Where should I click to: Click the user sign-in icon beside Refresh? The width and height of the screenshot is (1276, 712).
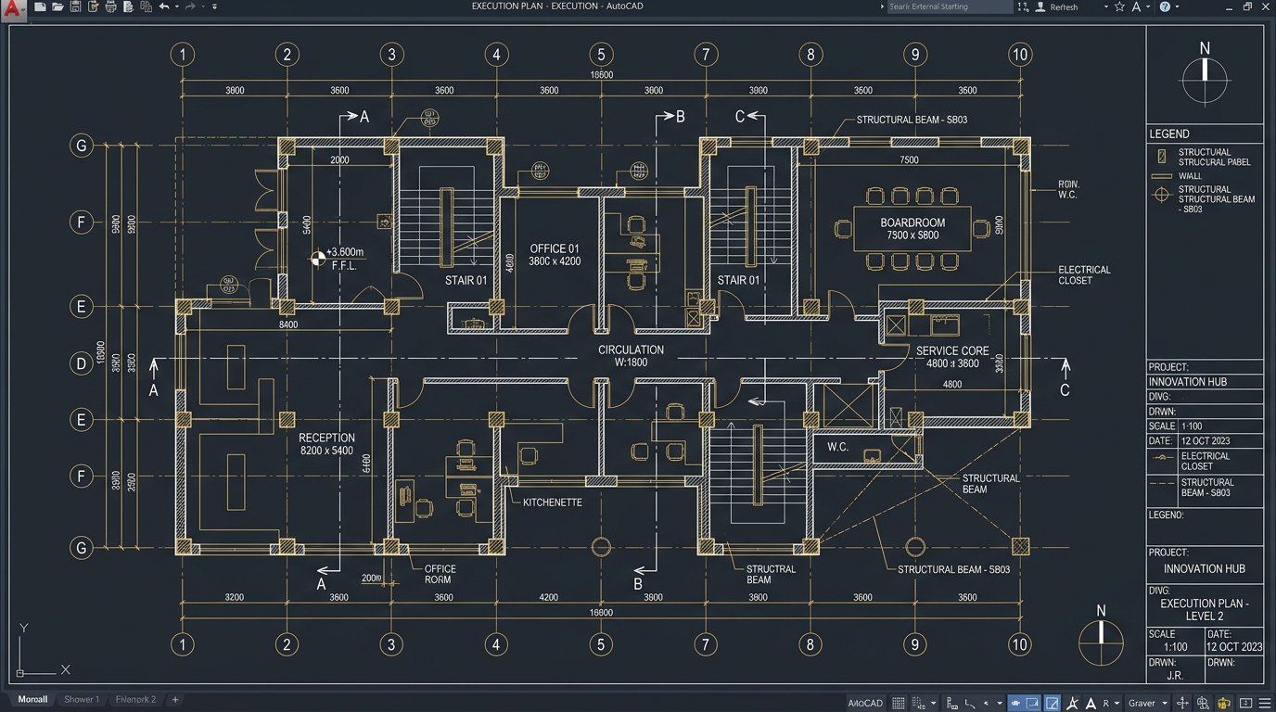(x=1040, y=6)
